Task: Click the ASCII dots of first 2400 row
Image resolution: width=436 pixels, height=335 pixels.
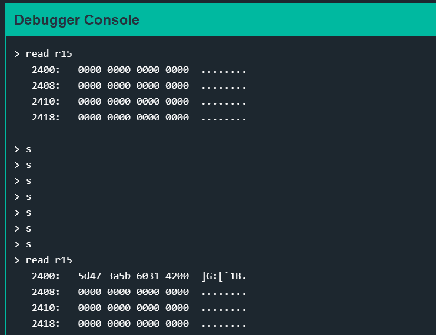Action: pos(224,71)
